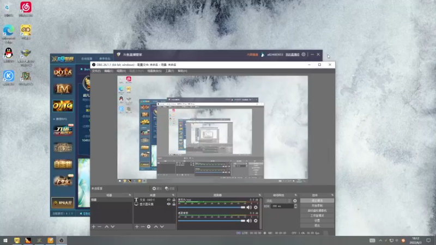Open the blue K Kugou desktop icon
The width and height of the screenshot is (436, 245).
[x=9, y=78]
